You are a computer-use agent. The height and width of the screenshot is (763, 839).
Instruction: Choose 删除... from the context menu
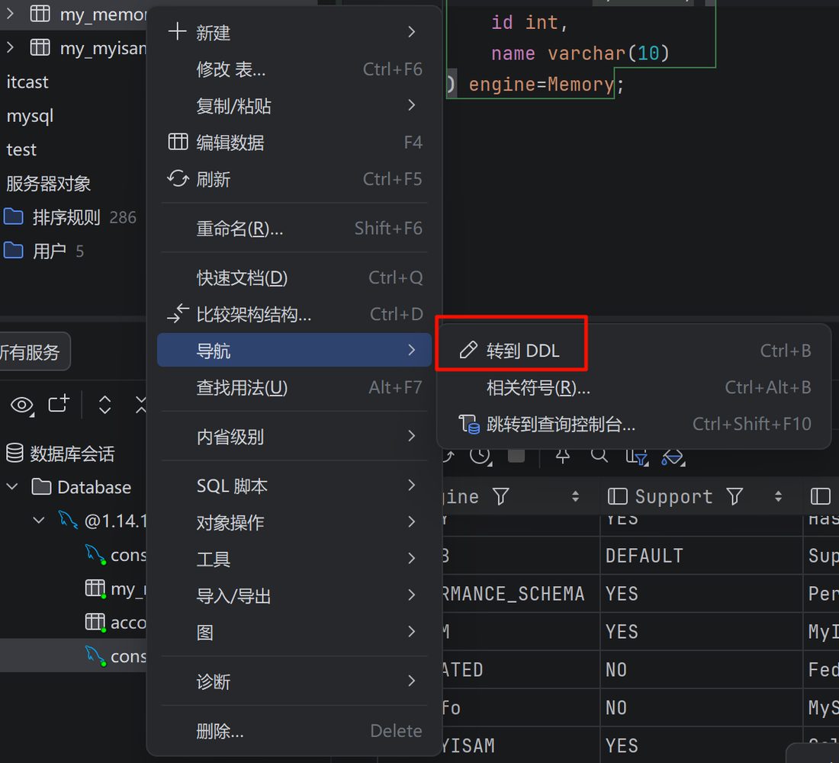click(x=295, y=730)
